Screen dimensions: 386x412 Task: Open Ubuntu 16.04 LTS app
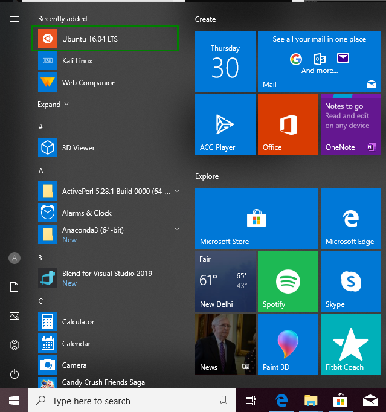(105, 39)
